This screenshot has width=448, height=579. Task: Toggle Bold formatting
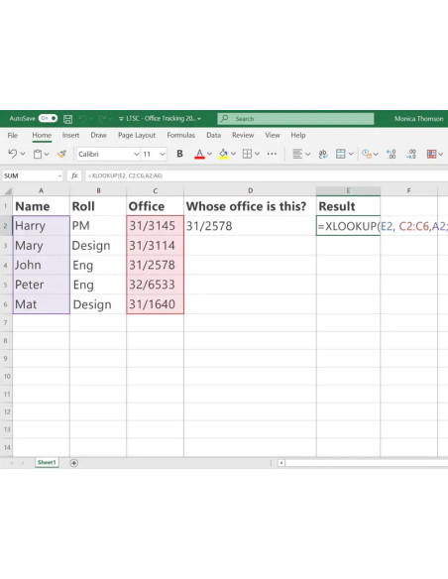[x=179, y=154]
